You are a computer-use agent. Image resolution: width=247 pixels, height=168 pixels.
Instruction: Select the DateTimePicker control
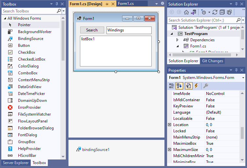31,94
